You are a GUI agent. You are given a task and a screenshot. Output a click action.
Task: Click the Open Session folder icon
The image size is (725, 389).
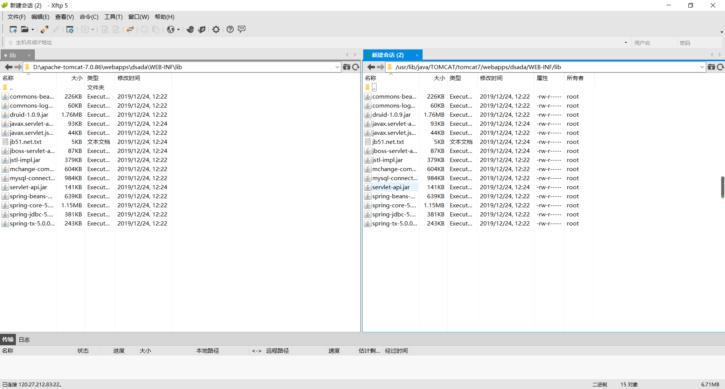coord(25,29)
